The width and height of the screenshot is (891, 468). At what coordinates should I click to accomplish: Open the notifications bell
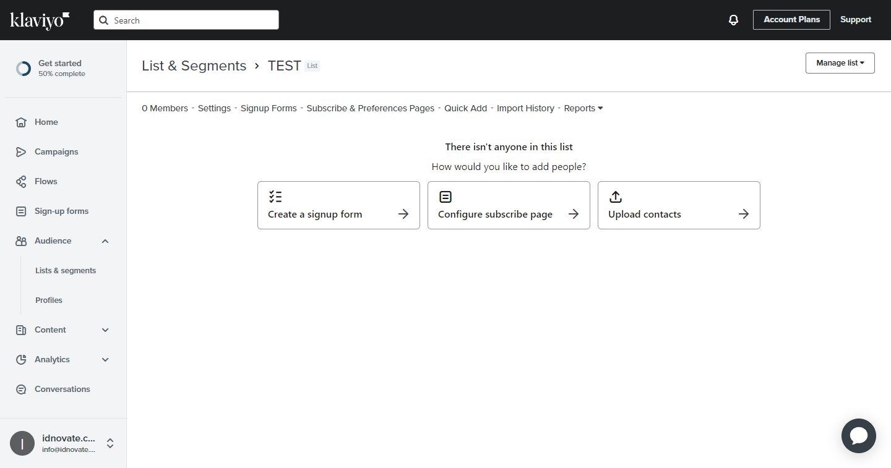click(x=733, y=20)
